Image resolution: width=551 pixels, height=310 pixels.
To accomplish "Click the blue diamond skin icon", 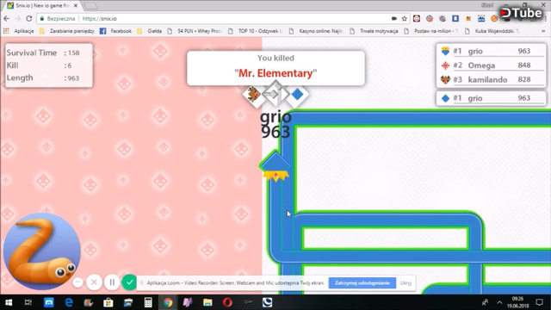I will pyautogui.click(x=297, y=94).
